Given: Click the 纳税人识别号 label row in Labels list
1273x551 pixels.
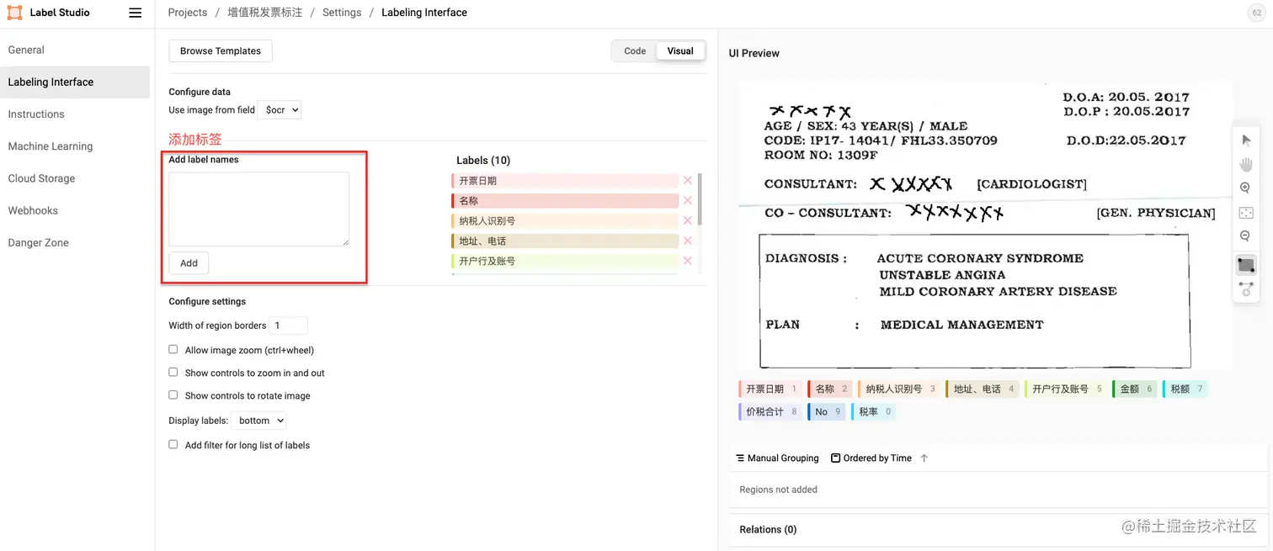Looking at the screenshot, I should [x=565, y=220].
